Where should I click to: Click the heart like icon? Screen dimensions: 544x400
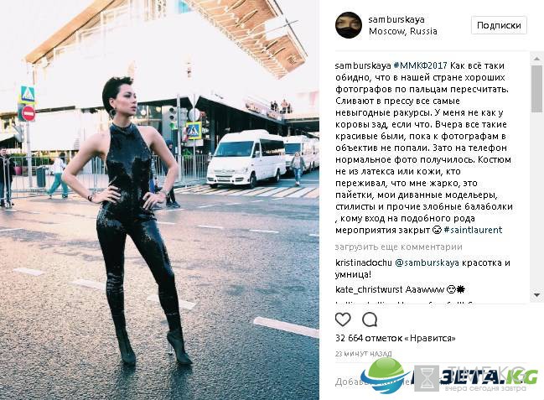click(343, 319)
